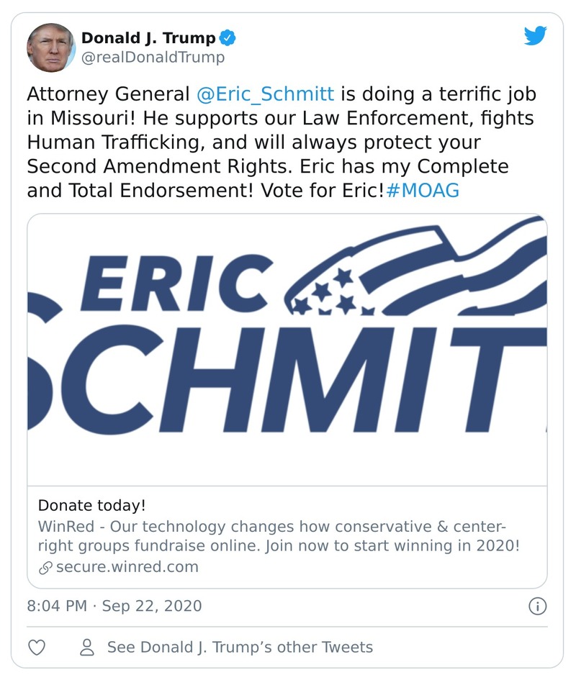Click the #MOAG hashtag

(423, 191)
